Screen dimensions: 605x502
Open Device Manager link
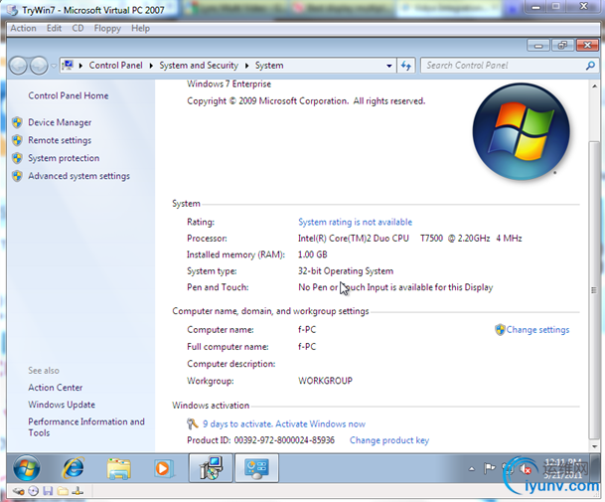pos(60,123)
